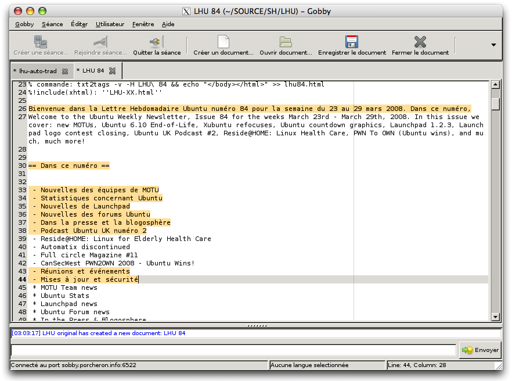
Task: Close the LHU 84 tab
Action: pos(113,71)
